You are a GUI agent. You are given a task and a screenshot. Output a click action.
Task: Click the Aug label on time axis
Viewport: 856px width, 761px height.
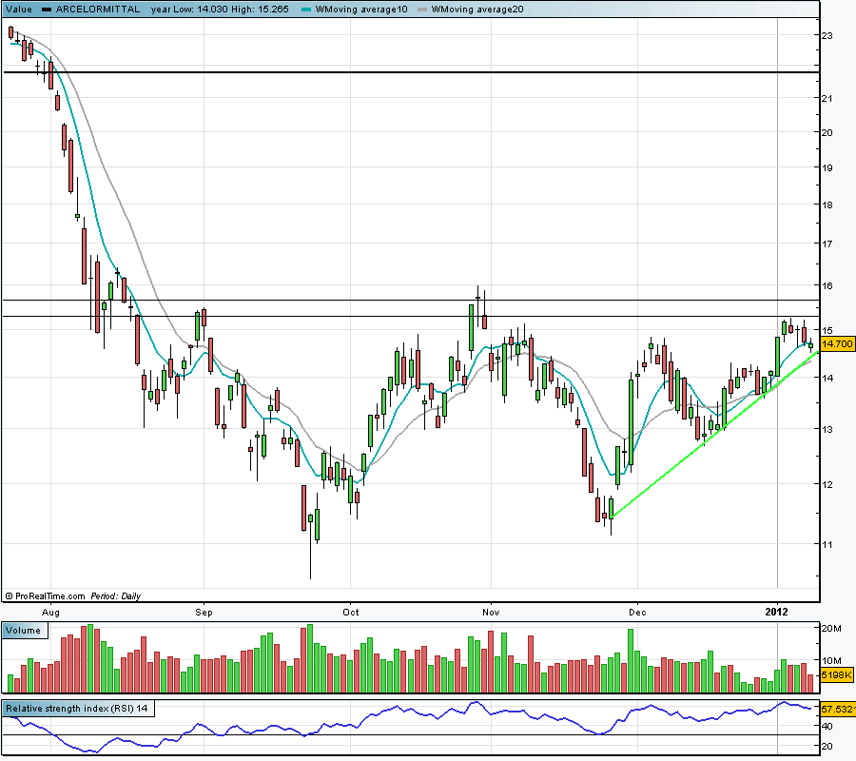pyautogui.click(x=50, y=612)
